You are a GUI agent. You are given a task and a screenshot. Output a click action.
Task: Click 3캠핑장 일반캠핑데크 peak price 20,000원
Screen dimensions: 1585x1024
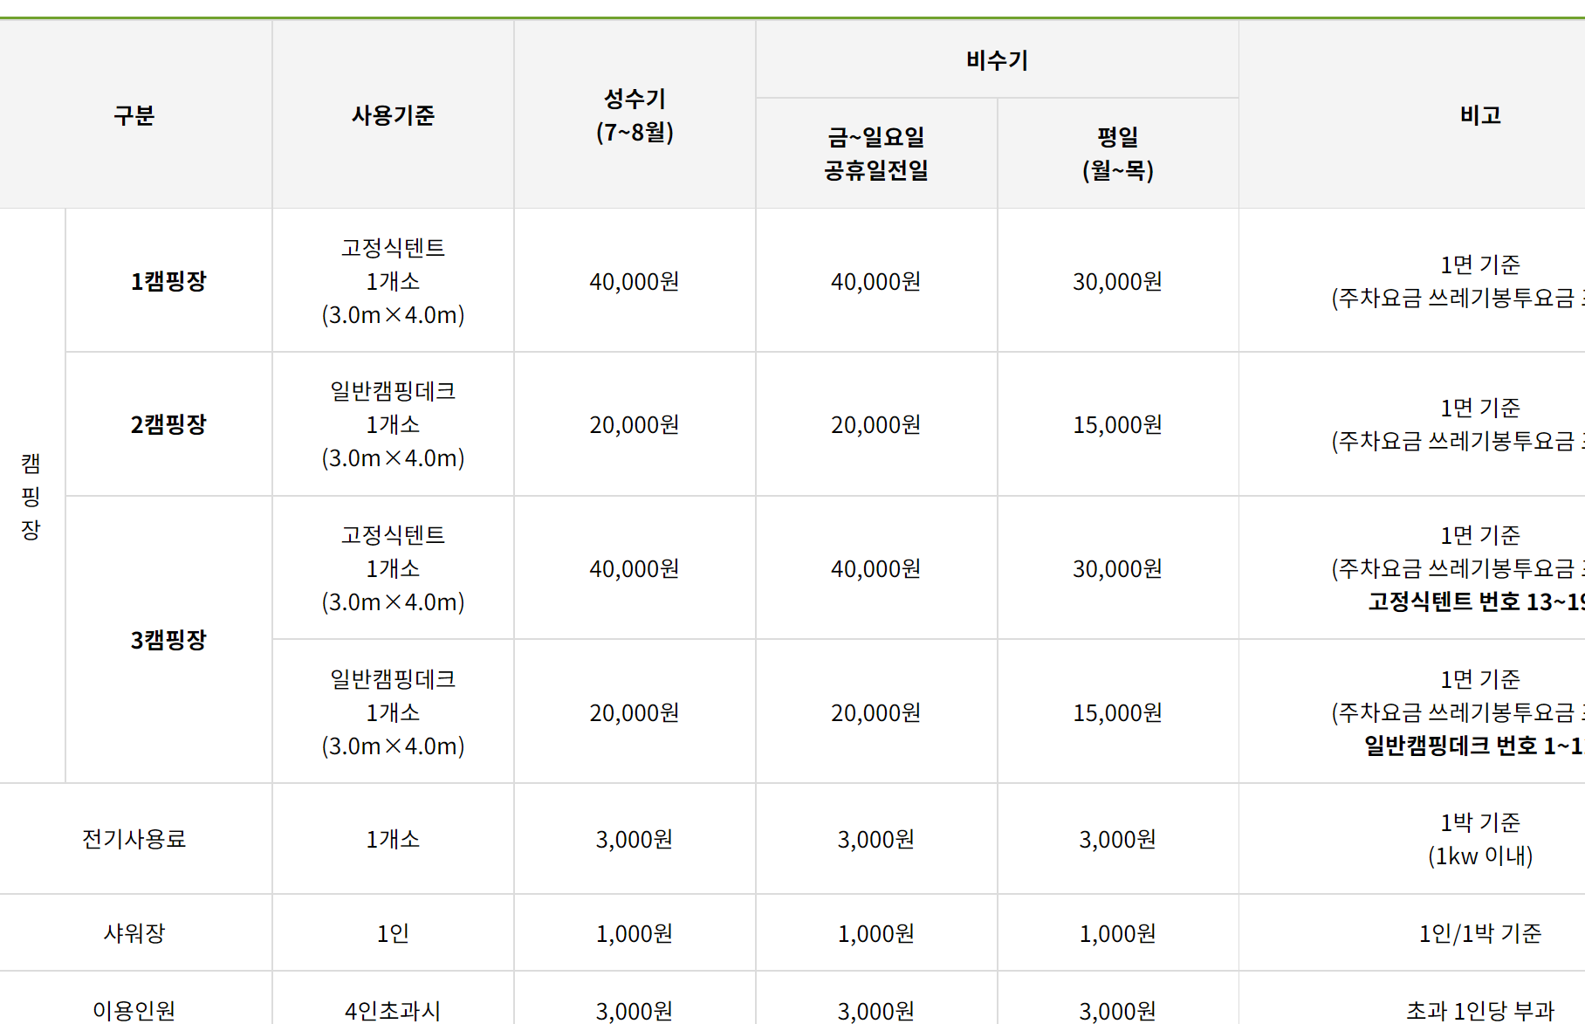pyautogui.click(x=635, y=712)
